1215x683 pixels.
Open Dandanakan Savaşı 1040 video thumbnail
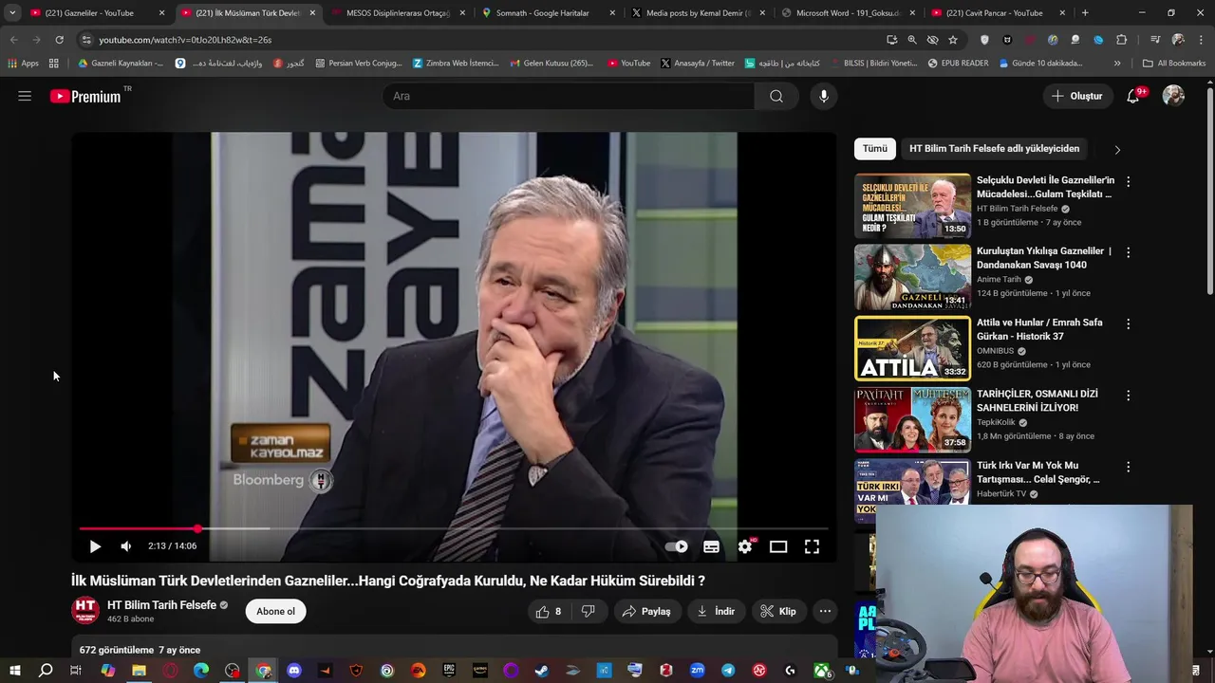912,277
